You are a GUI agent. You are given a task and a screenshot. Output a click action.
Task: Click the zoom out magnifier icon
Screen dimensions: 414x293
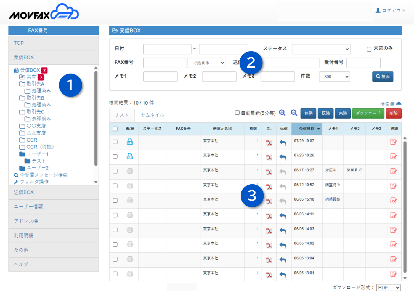294,113
